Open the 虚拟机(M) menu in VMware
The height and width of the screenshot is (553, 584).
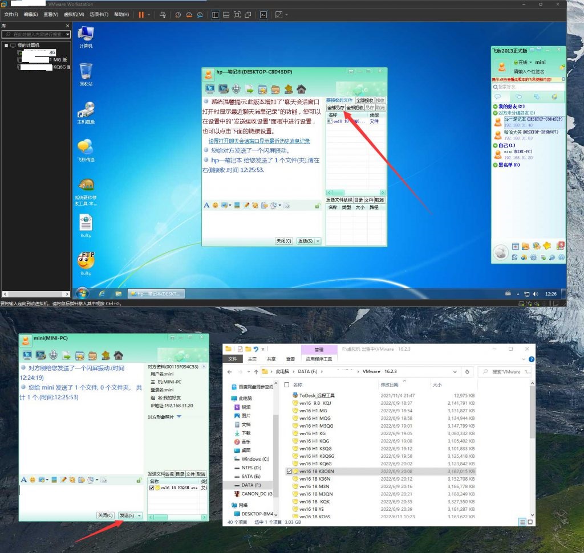(74, 14)
